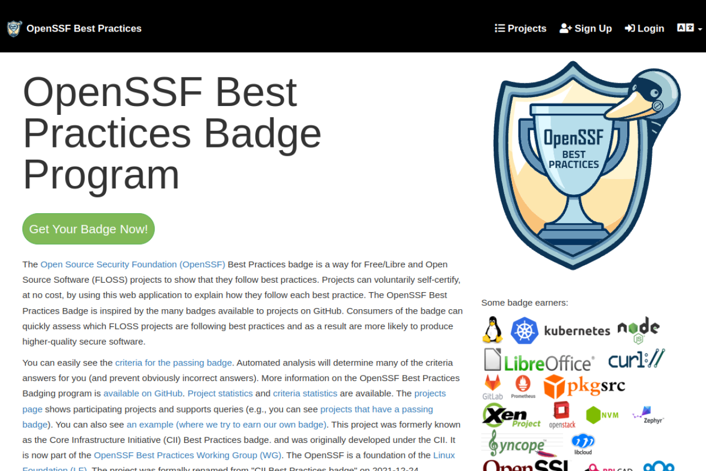This screenshot has height=471, width=706.
Task: Click the Prometheus flame logo
Action: point(523,387)
